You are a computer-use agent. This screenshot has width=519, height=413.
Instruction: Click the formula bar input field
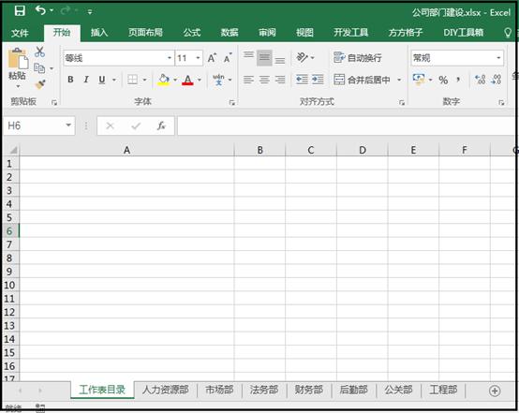click(346, 125)
